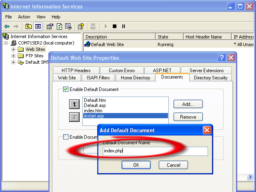Select iisstart.asp in document list
Image resolution: width=256 pixels, height=192 pixels.
[x=125, y=116]
